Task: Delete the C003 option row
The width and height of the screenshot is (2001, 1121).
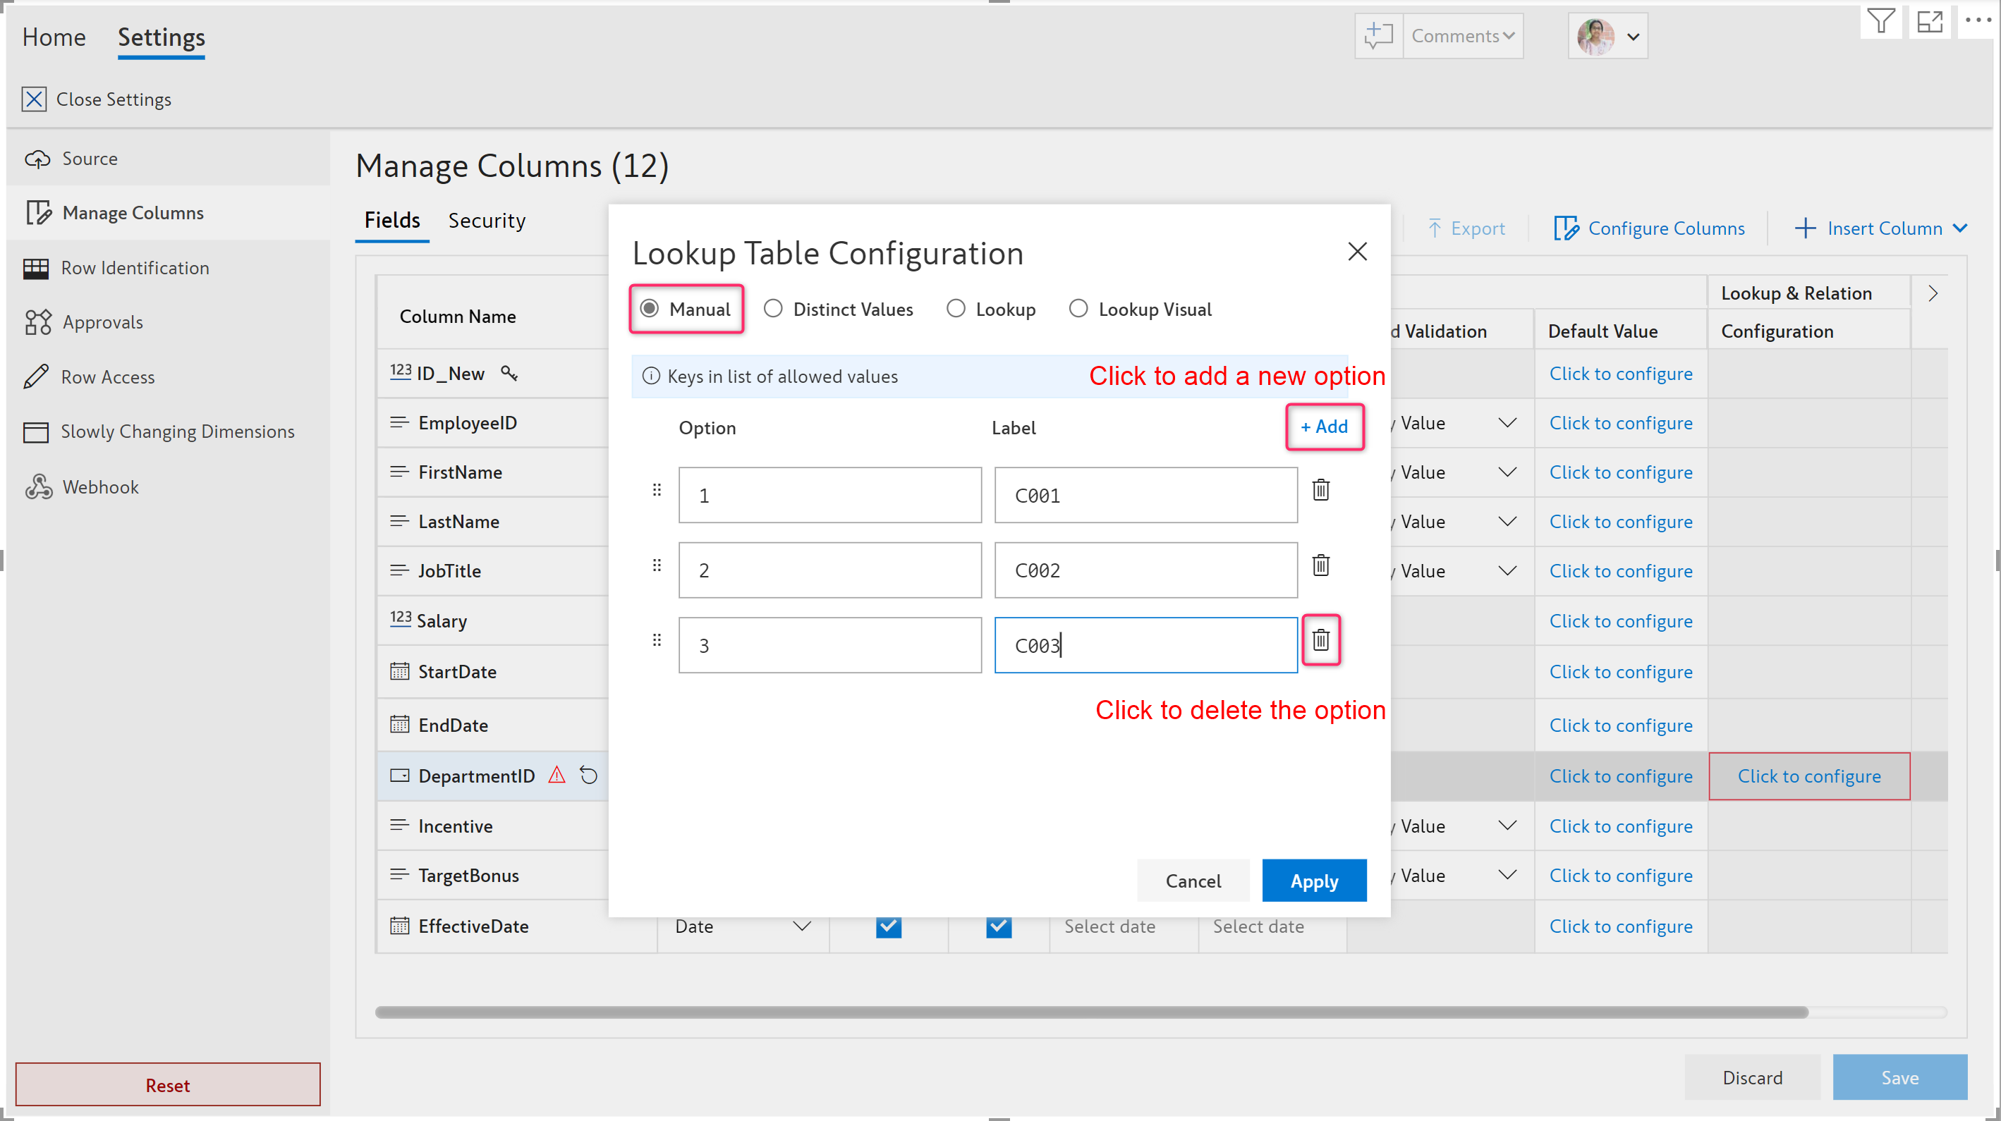Action: [1320, 639]
